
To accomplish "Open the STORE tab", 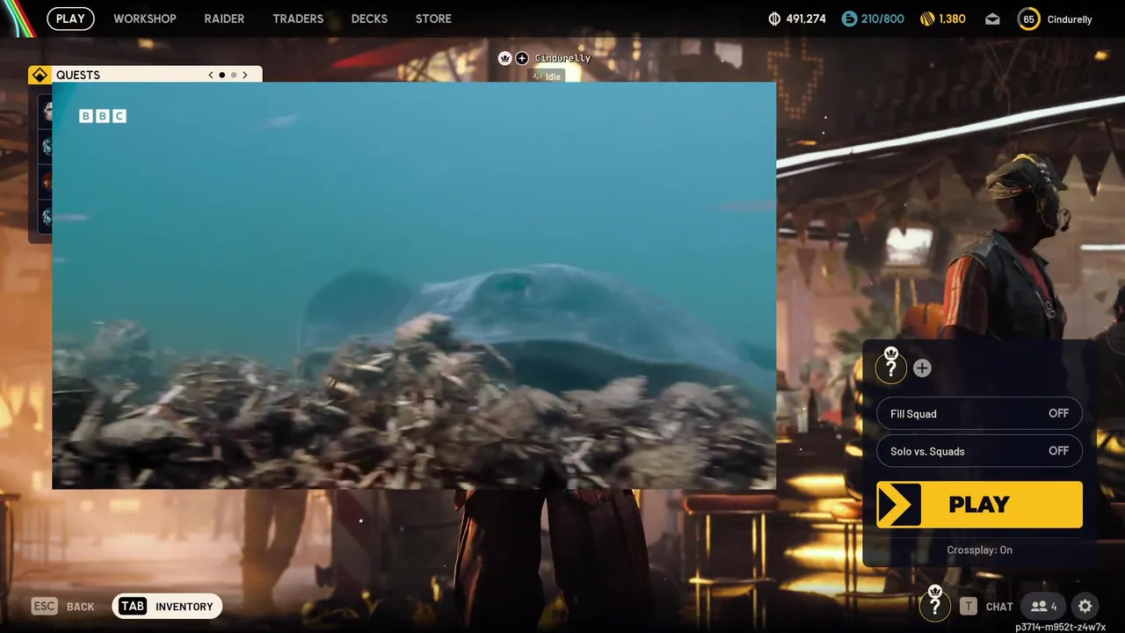I will tap(433, 18).
